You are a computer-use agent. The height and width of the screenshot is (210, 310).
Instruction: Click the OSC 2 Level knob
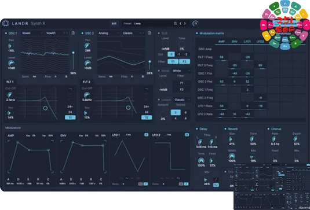tap(87, 63)
